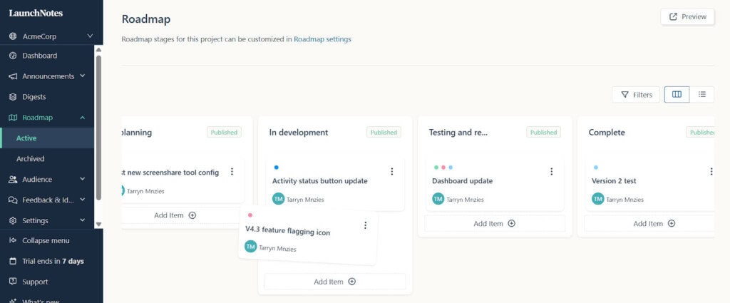Expand the Audience menu chevron
This screenshot has height=303, width=730.
83,179
